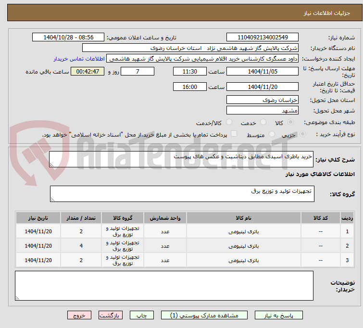Image resolution: width=363 pixels, height=328 pixels.
Task: Click باتری لیتیومی in row 3
Action: click(244, 260)
